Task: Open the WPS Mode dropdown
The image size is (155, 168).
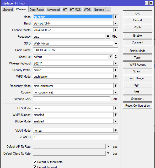Action: click(x=115, y=77)
